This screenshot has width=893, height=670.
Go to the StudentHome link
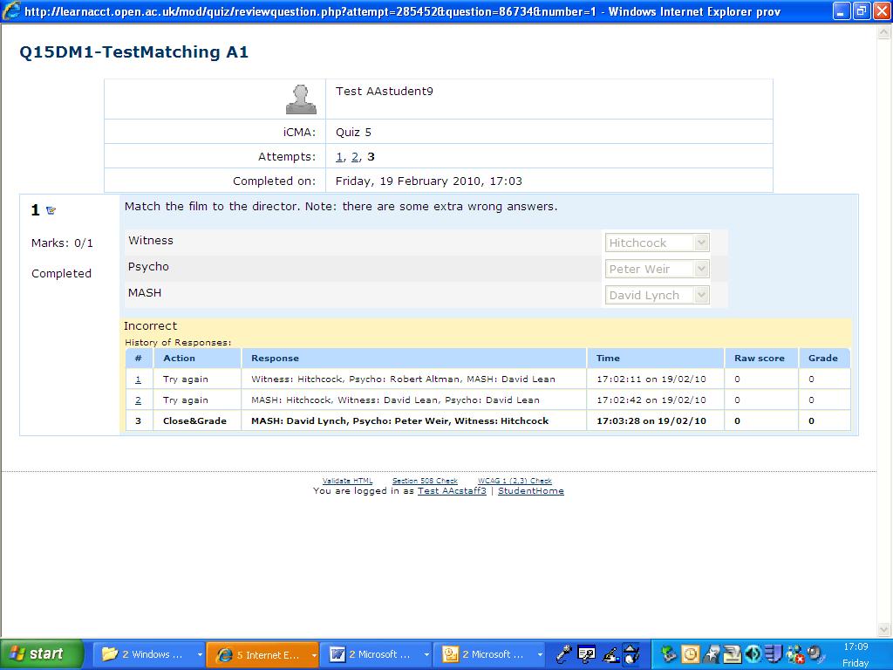[531, 491]
